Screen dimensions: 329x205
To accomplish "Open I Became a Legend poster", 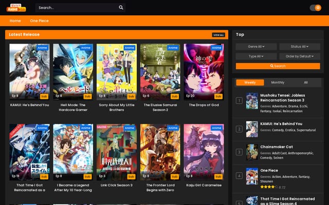I will click(73, 152).
